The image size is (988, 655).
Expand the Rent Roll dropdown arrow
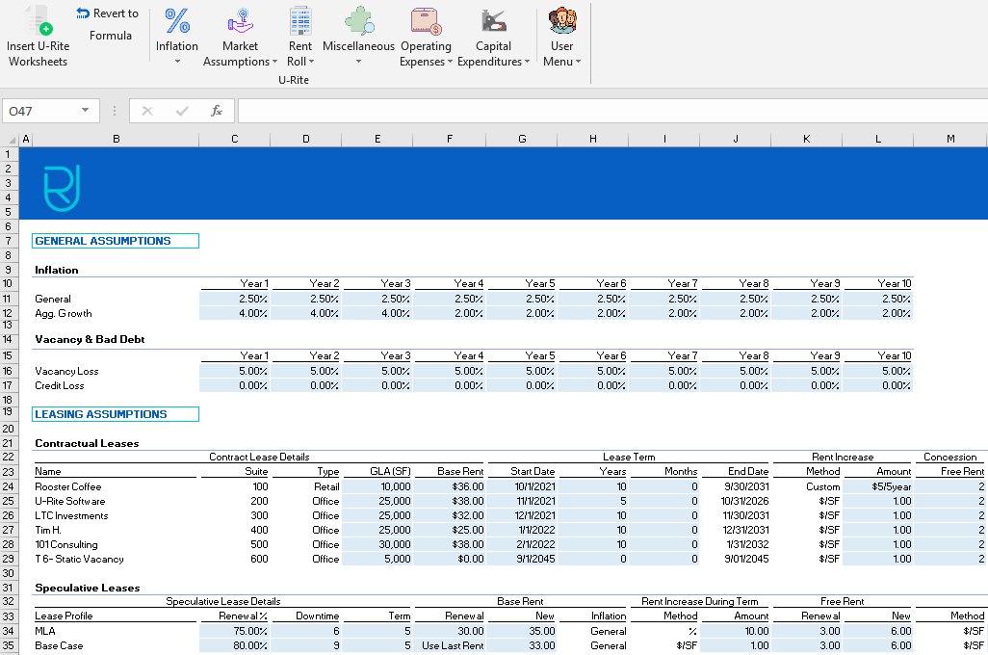click(x=313, y=62)
